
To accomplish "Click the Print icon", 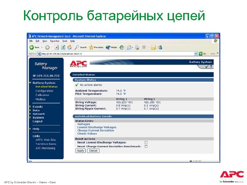I will [x=137, y=47].
